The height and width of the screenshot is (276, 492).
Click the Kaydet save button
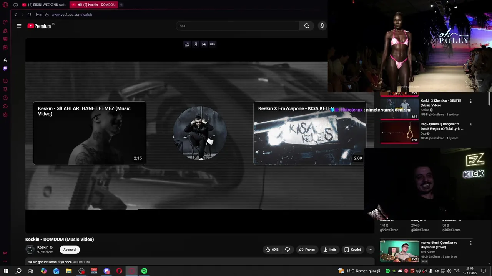click(x=352, y=250)
